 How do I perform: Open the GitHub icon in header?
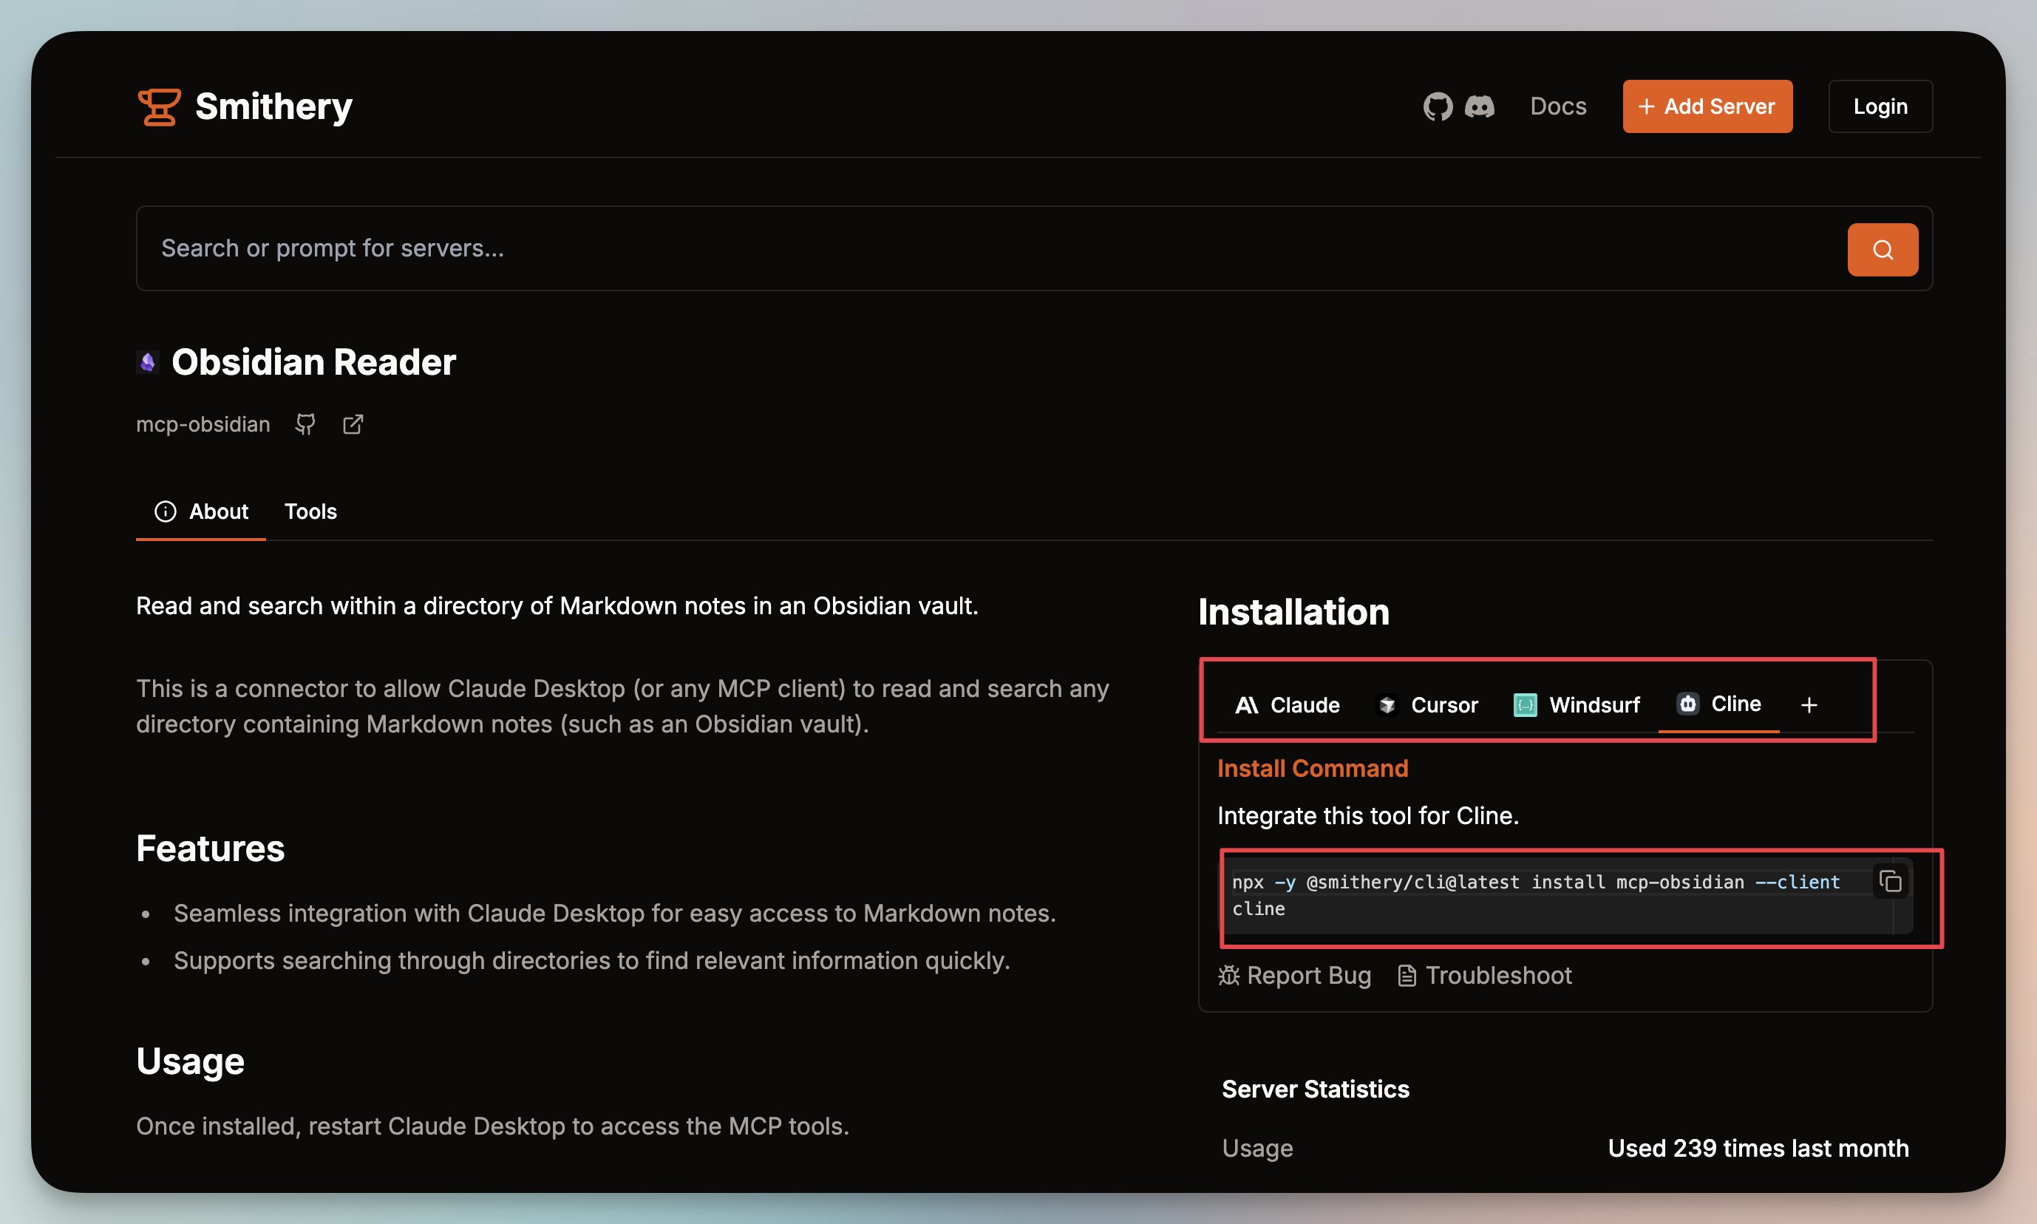click(x=1438, y=106)
